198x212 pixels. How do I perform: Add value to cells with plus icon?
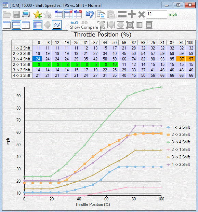(132, 14)
